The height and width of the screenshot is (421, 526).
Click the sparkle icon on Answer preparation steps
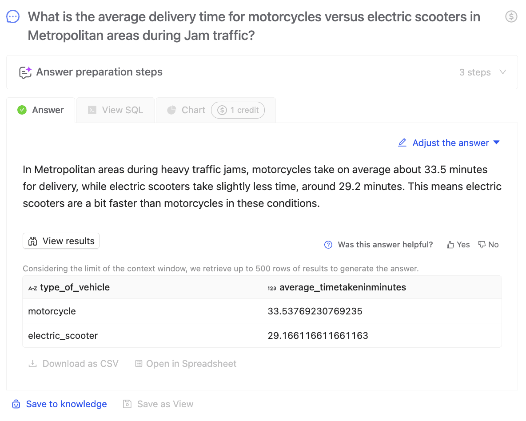[x=25, y=72]
